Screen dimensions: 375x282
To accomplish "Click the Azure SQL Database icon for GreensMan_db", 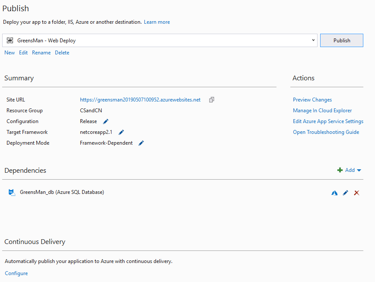I will click(x=12, y=192).
